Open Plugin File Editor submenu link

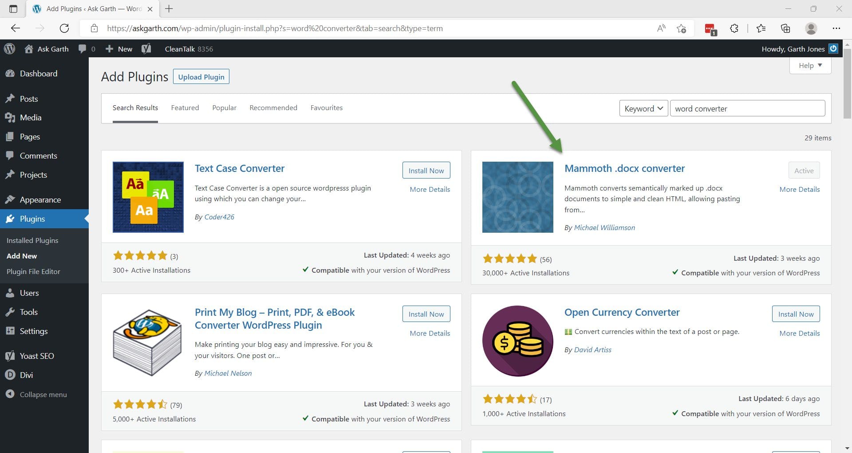click(x=33, y=271)
